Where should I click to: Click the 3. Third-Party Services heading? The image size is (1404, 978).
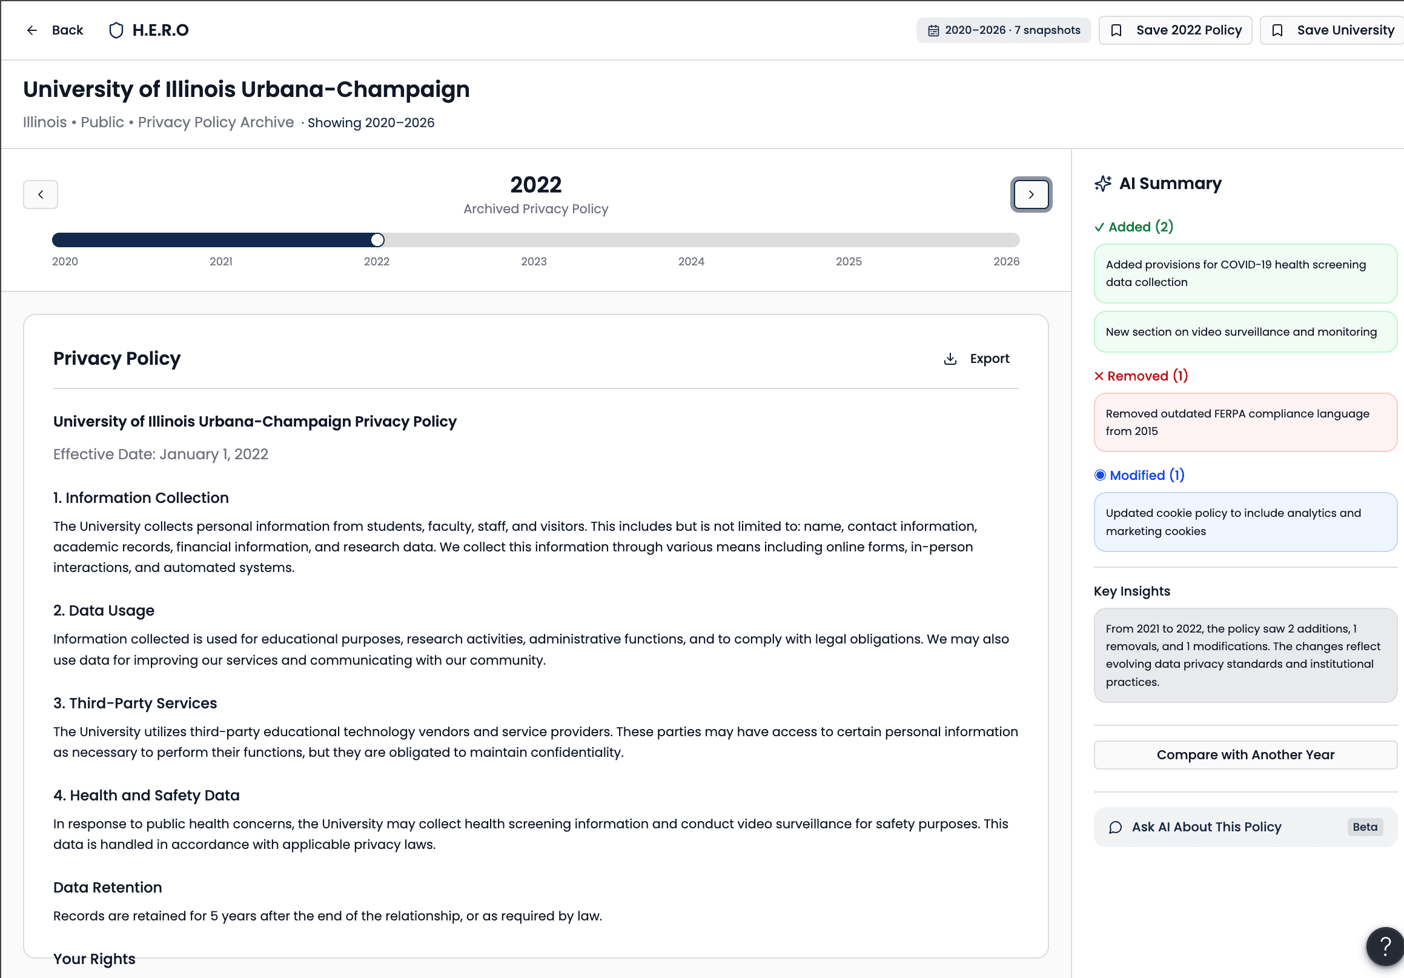point(135,703)
